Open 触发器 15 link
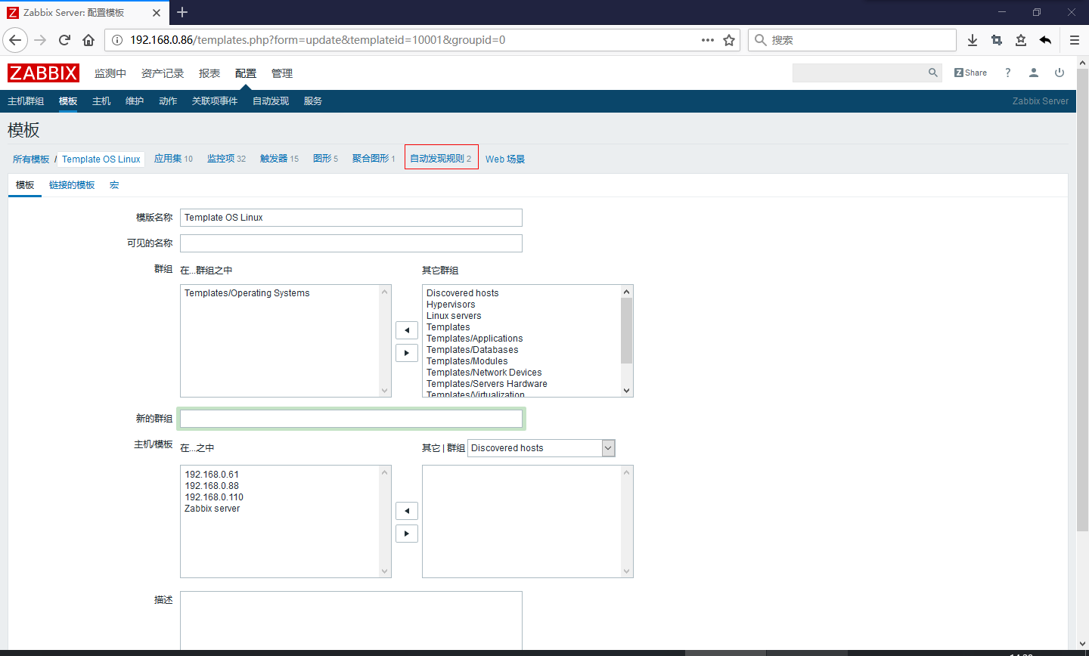This screenshot has height=656, width=1089. coord(279,159)
